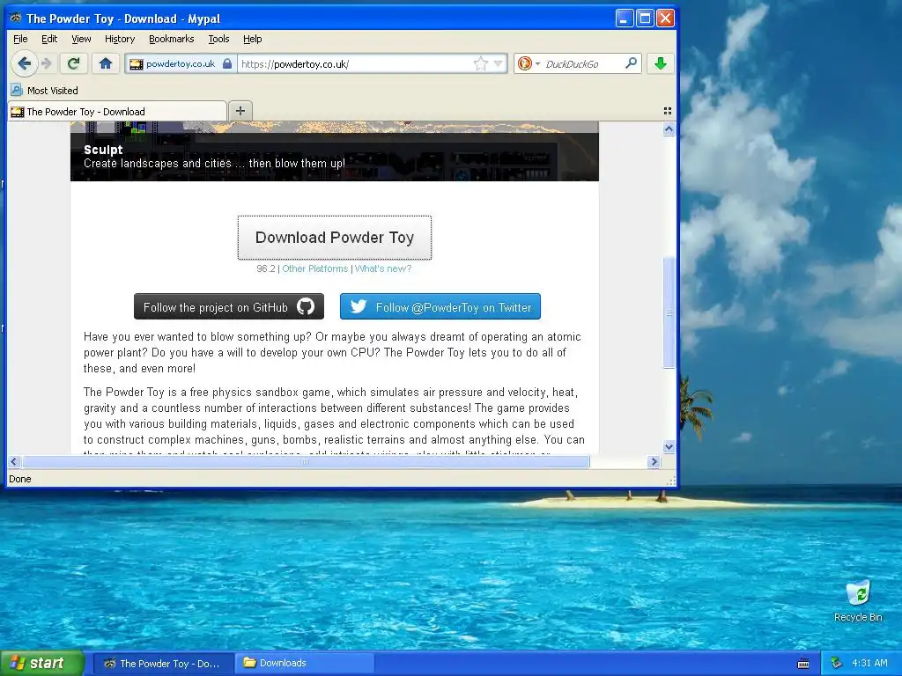902x676 pixels.
Task: Click the horizontal scrollbar left arrow
Action: point(14,461)
